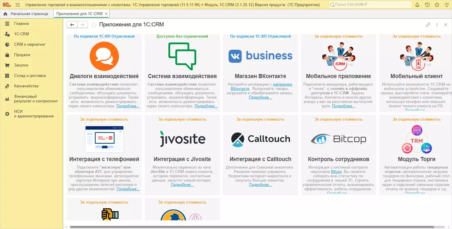
Task: Click the green Система взаимодействия chat icon
Action: click(x=182, y=56)
